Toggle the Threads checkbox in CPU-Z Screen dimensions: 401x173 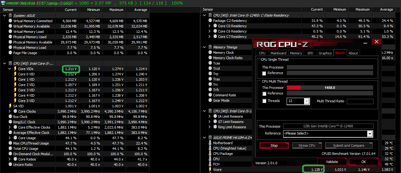pyautogui.click(x=264, y=101)
